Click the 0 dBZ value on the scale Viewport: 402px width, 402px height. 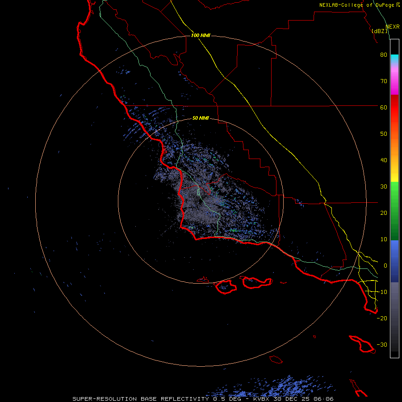click(x=385, y=266)
